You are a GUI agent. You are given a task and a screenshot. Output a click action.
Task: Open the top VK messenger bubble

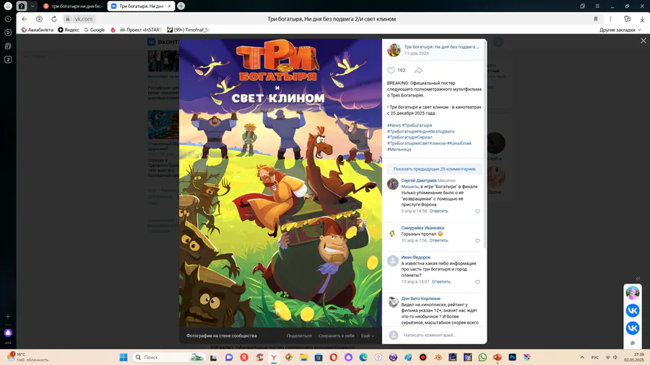click(633, 311)
